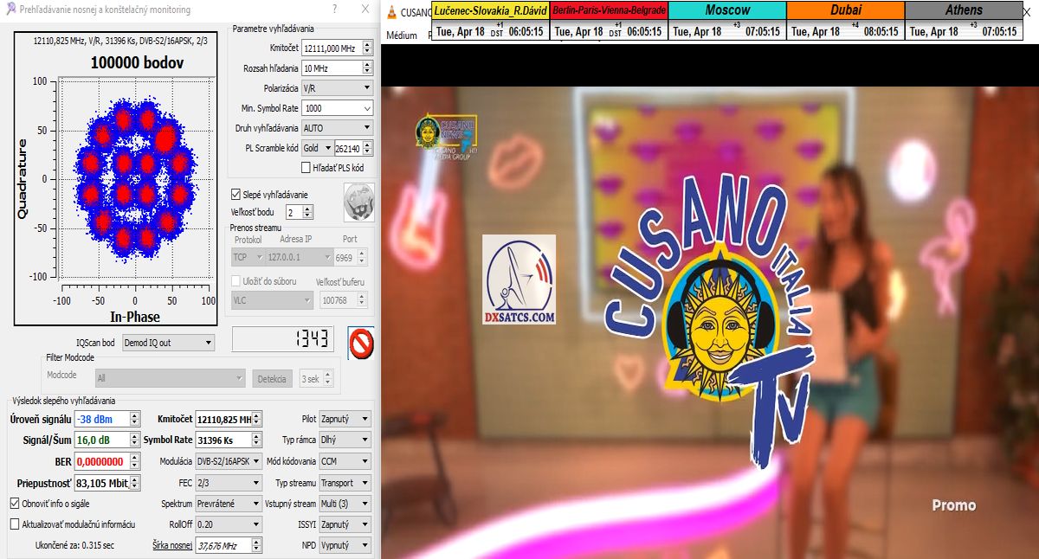1039x559 pixels.
Task: Open the Polarizácia dropdown
Action: (337, 88)
